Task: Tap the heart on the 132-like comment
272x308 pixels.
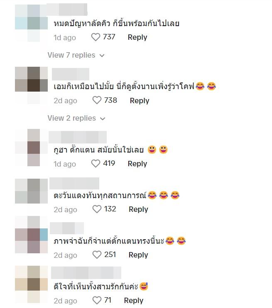Action: pos(97,209)
